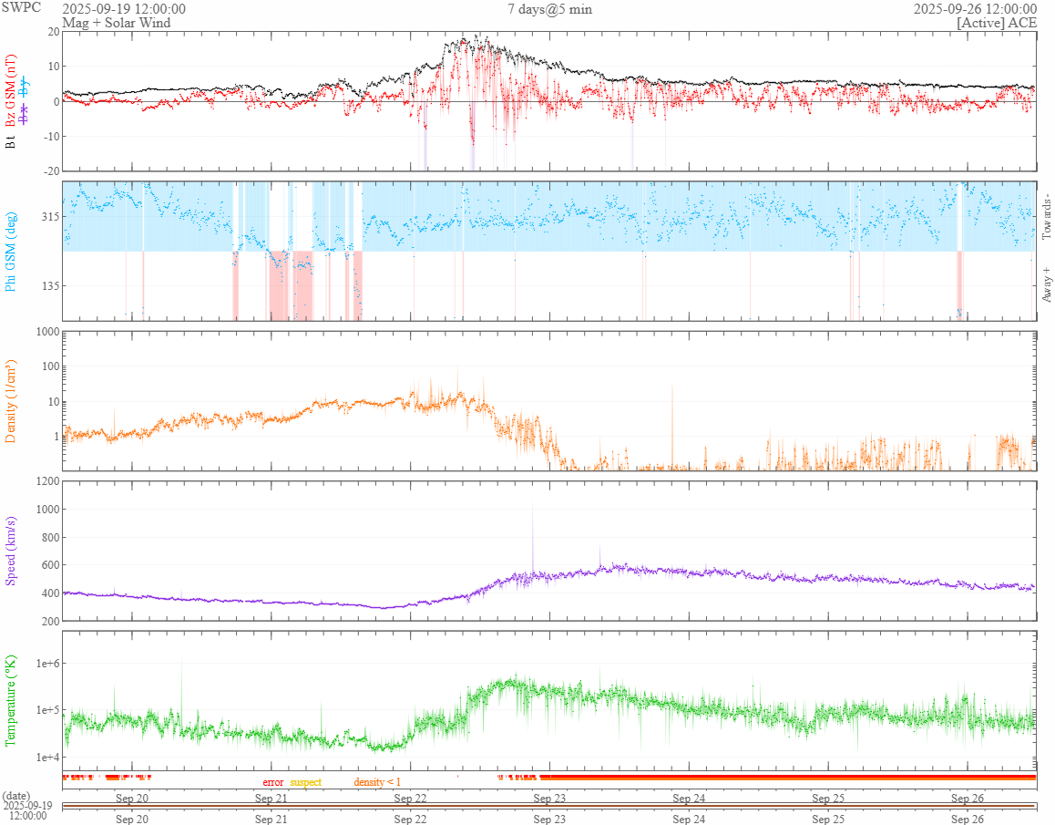Click the Away + sector label
1055x825 pixels.
tap(1046, 285)
